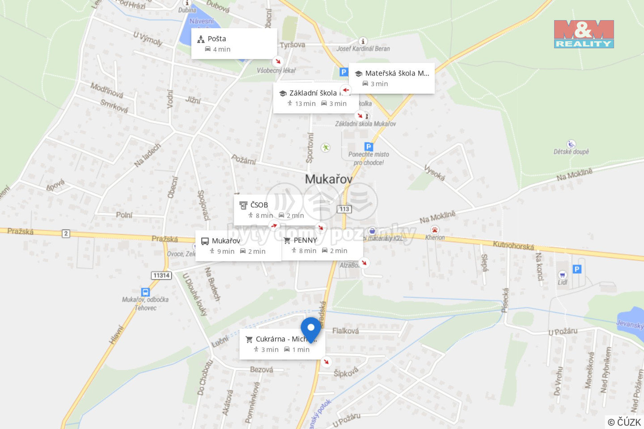This screenshot has width=644, height=429.
Task: Open the Pošta info card
Action: pos(234,43)
